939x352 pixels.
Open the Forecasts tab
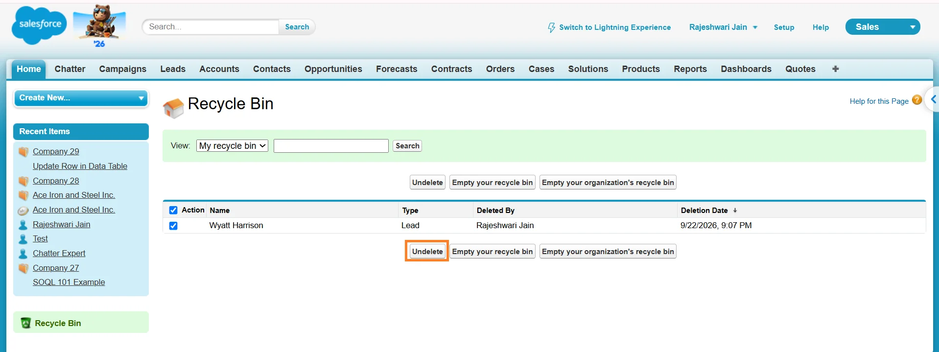(x=397, y=69)
